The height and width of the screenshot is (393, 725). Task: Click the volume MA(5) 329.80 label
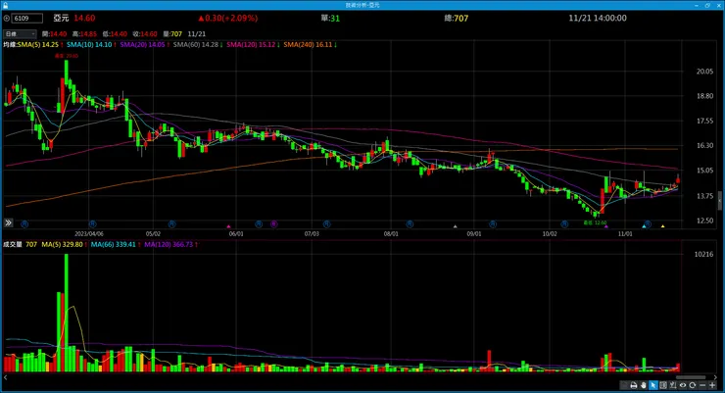64,244
